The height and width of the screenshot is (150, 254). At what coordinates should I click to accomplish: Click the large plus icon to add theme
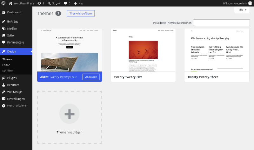70,114
